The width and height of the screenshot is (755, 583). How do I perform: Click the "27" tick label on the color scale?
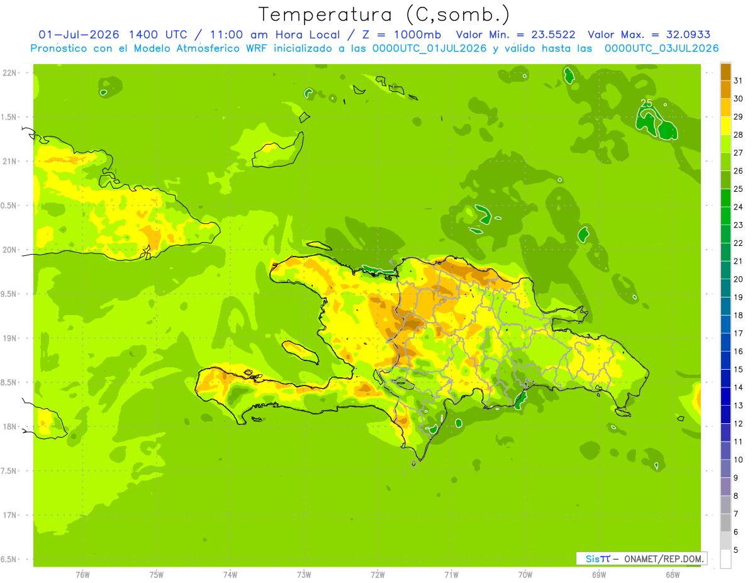(x=738, y=153)
